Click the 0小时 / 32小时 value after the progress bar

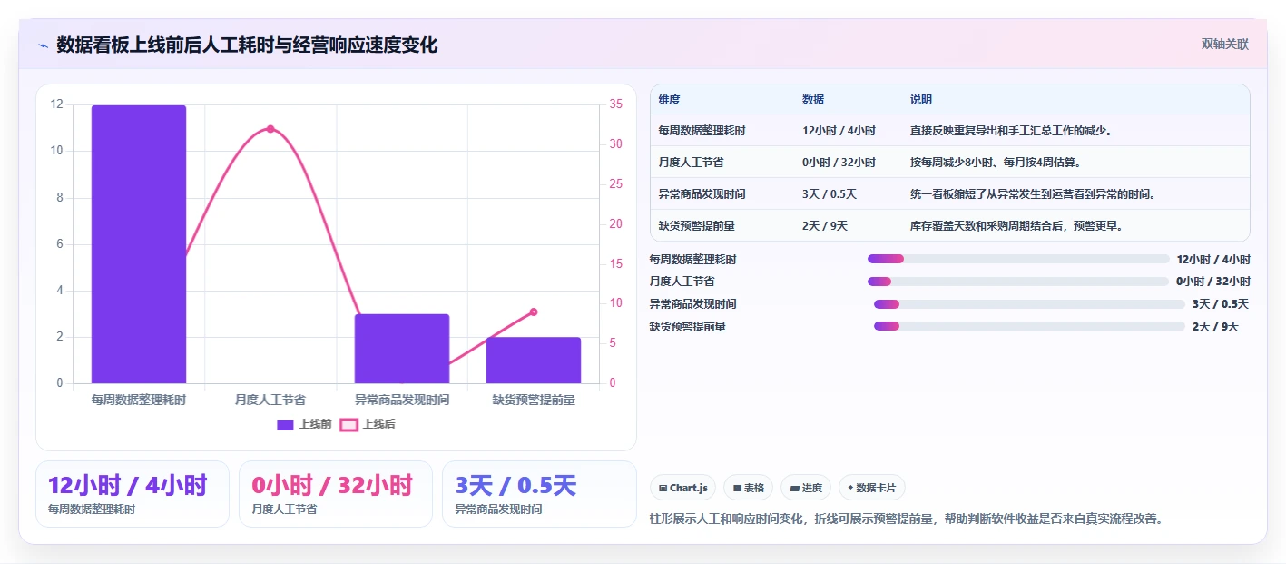(1213, 282)
